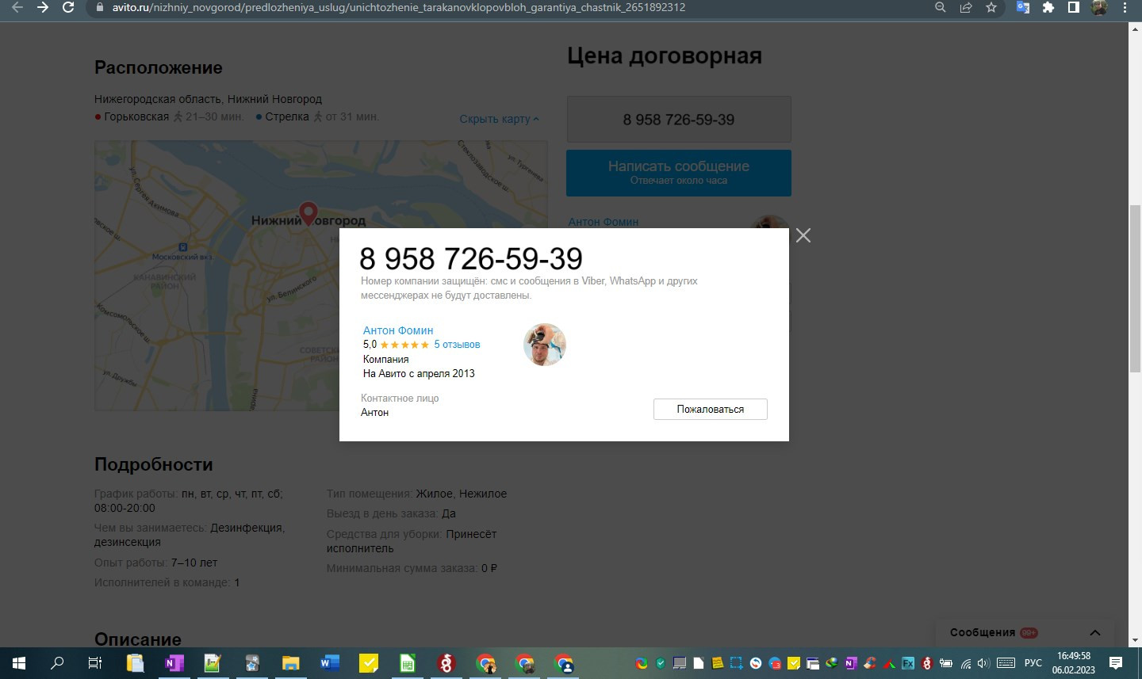
Task: Open the notepad-with-pencil taskbar app
Action: 213,663
